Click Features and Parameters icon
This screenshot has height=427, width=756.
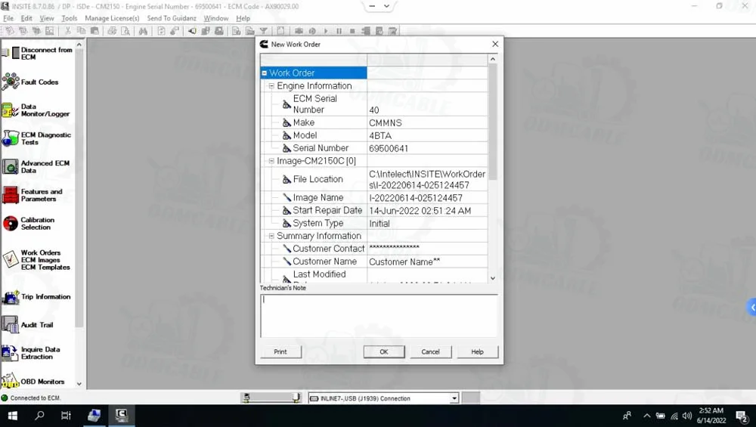click(x=11, y=196)
